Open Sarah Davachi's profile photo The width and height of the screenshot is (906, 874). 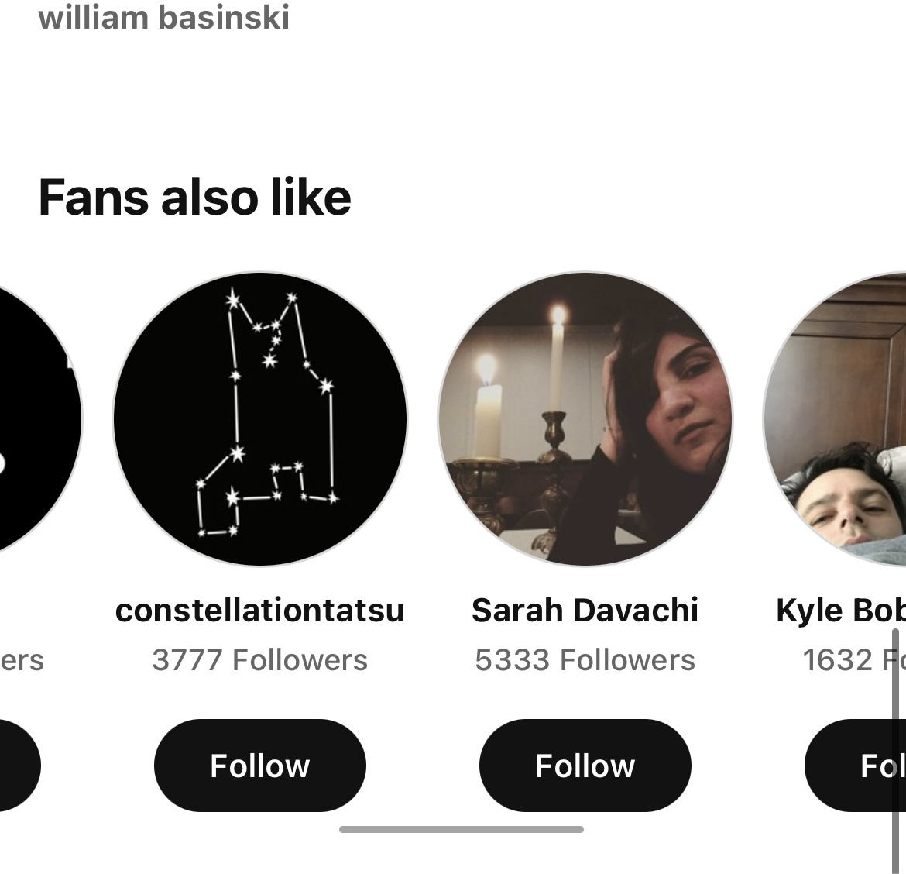585,418
